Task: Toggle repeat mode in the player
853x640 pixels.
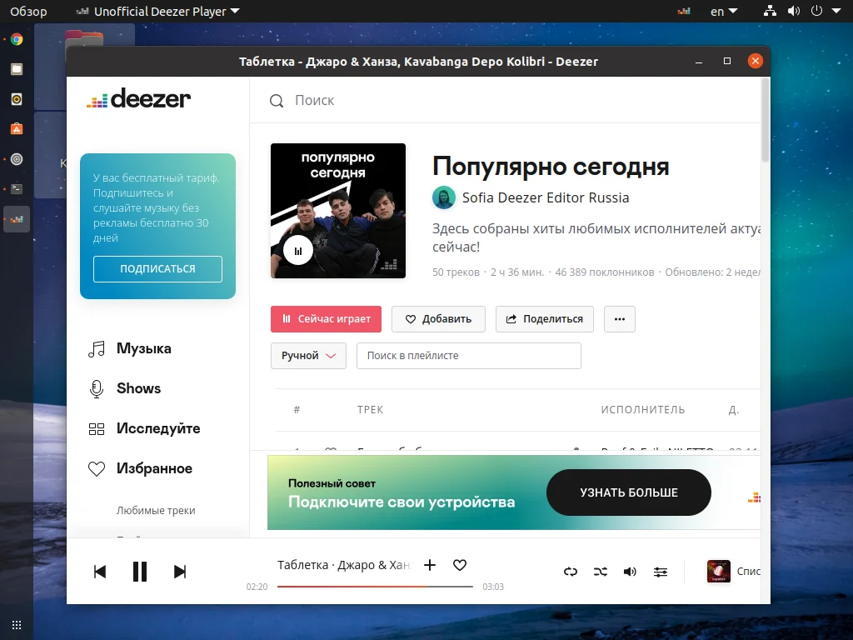Action: click(570, 572)
